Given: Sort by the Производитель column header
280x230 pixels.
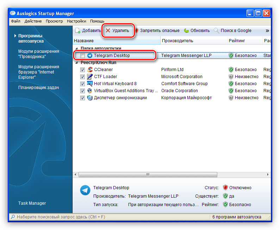Looking at the screenshot, I should tap(194, 41).
